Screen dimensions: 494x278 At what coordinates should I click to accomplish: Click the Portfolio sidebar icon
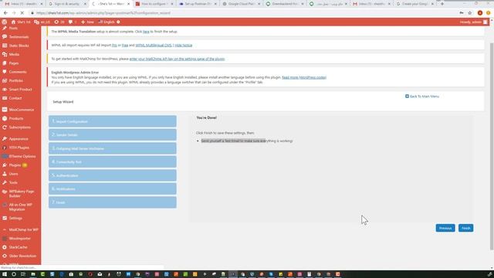pyautogui.click(x=5, y=80)
